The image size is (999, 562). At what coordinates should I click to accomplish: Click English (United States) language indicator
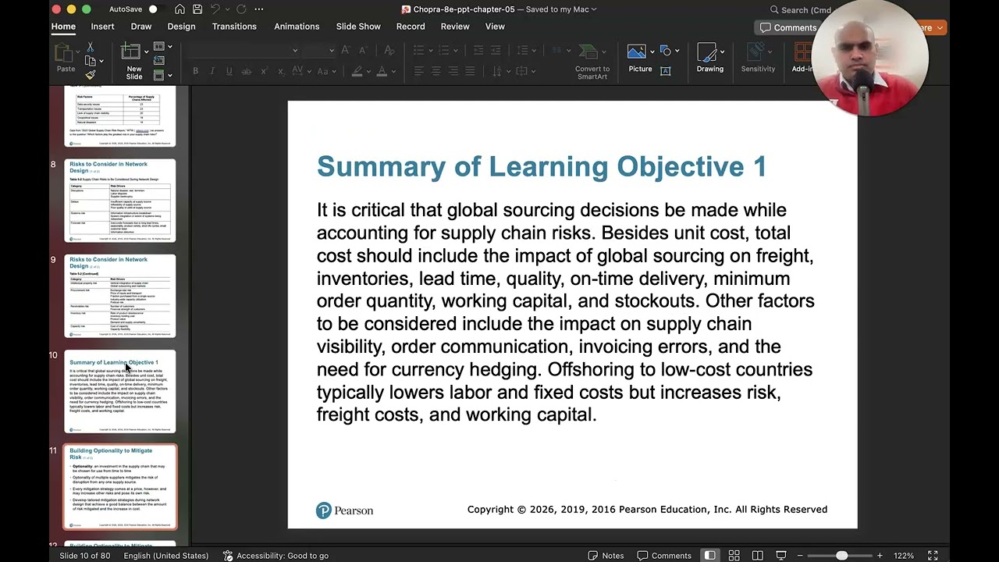point(165,556)
